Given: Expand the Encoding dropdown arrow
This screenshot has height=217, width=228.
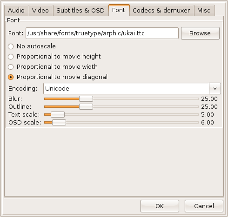Looking at the screenshot, I should (215, 89).
